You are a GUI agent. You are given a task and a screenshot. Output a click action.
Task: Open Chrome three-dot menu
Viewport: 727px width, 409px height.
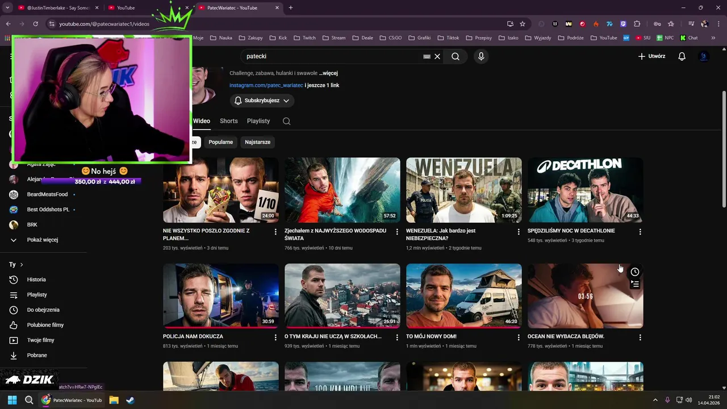(718, 24)
